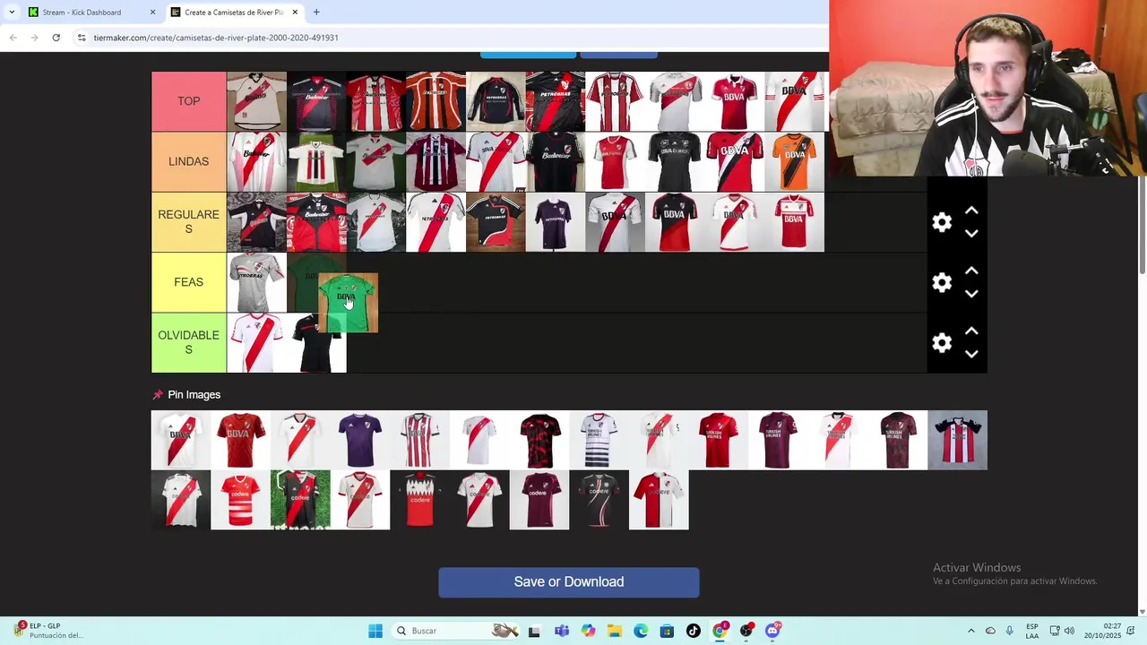Open Discord from taskbar

click(772, 631)
